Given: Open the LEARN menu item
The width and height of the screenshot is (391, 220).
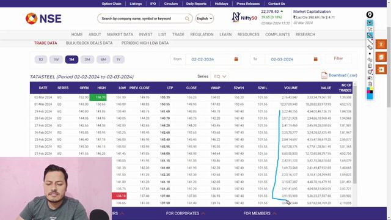Looking at the screenshot, I should click(x=225, y=34).
